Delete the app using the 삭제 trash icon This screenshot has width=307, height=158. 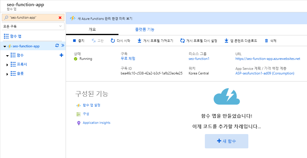click(x=266, y=41)
